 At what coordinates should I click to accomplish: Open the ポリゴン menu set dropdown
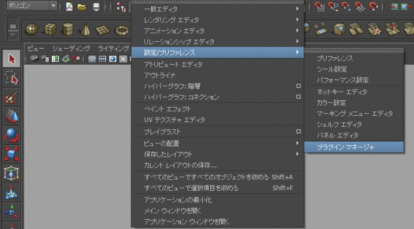31,6
